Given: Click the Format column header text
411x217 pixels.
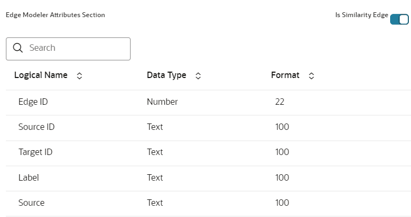Looking at the screenshot, I should (285, 75).
